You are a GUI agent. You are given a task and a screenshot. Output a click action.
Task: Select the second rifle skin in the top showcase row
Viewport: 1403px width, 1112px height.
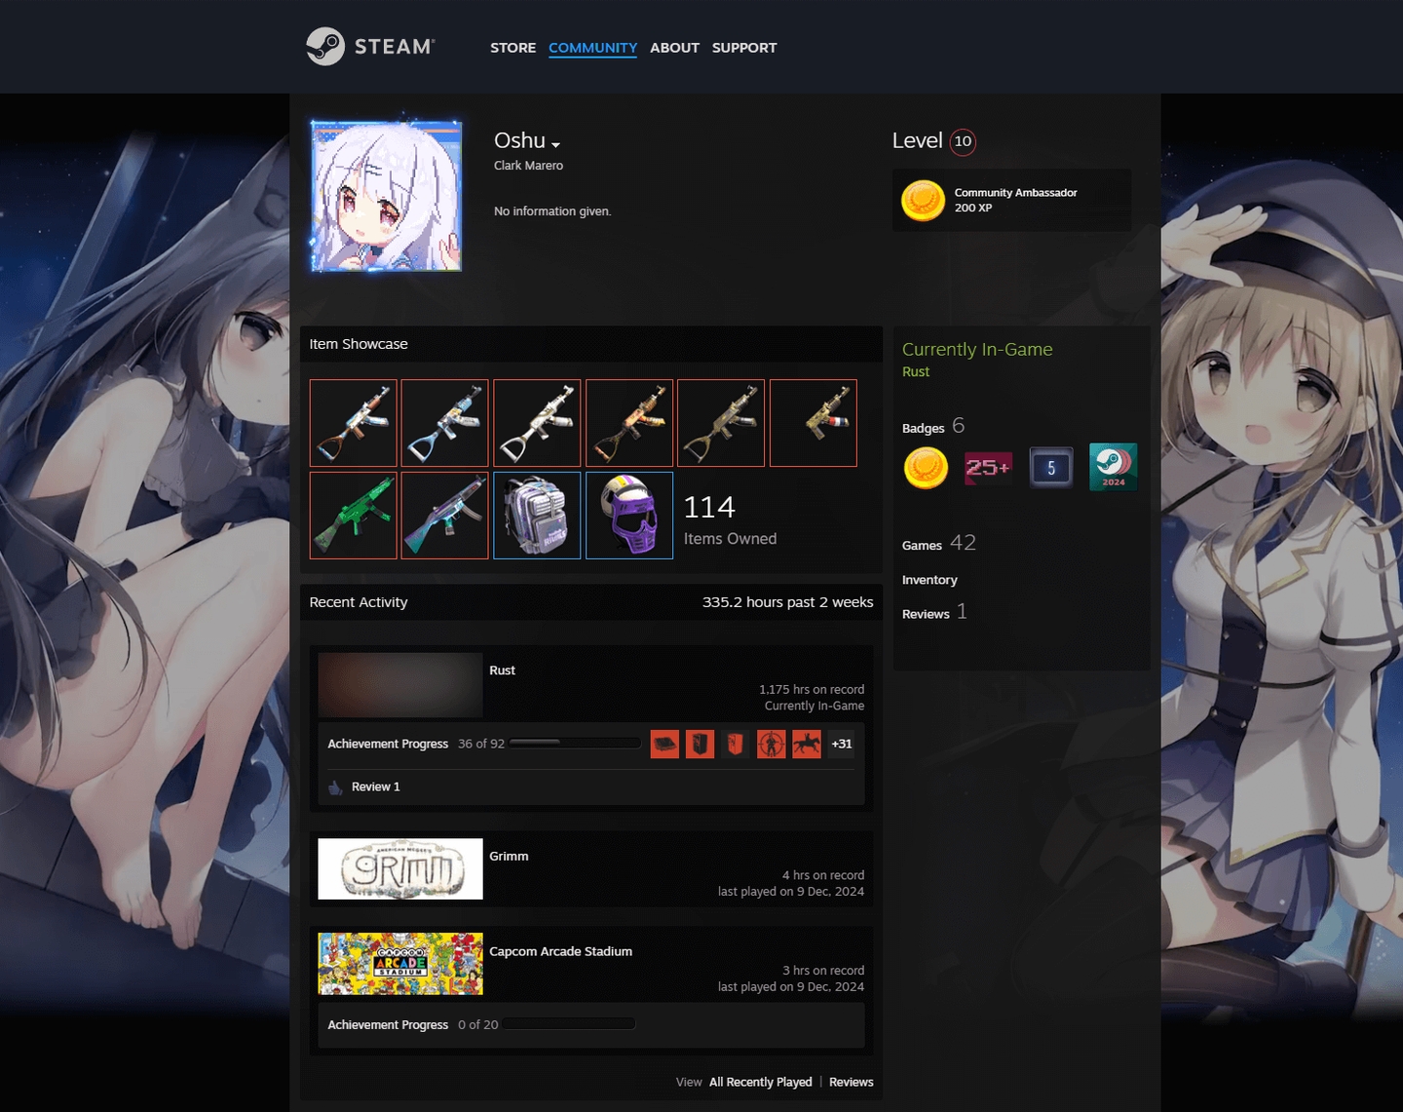pyautogui.click(x=445, y=423)
